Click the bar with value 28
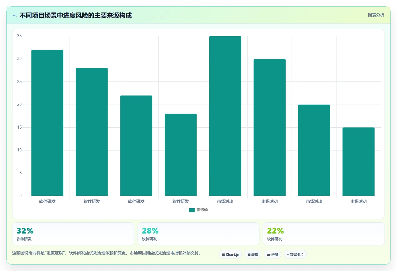This screenshot has height=271, width=397. (92, 132)
